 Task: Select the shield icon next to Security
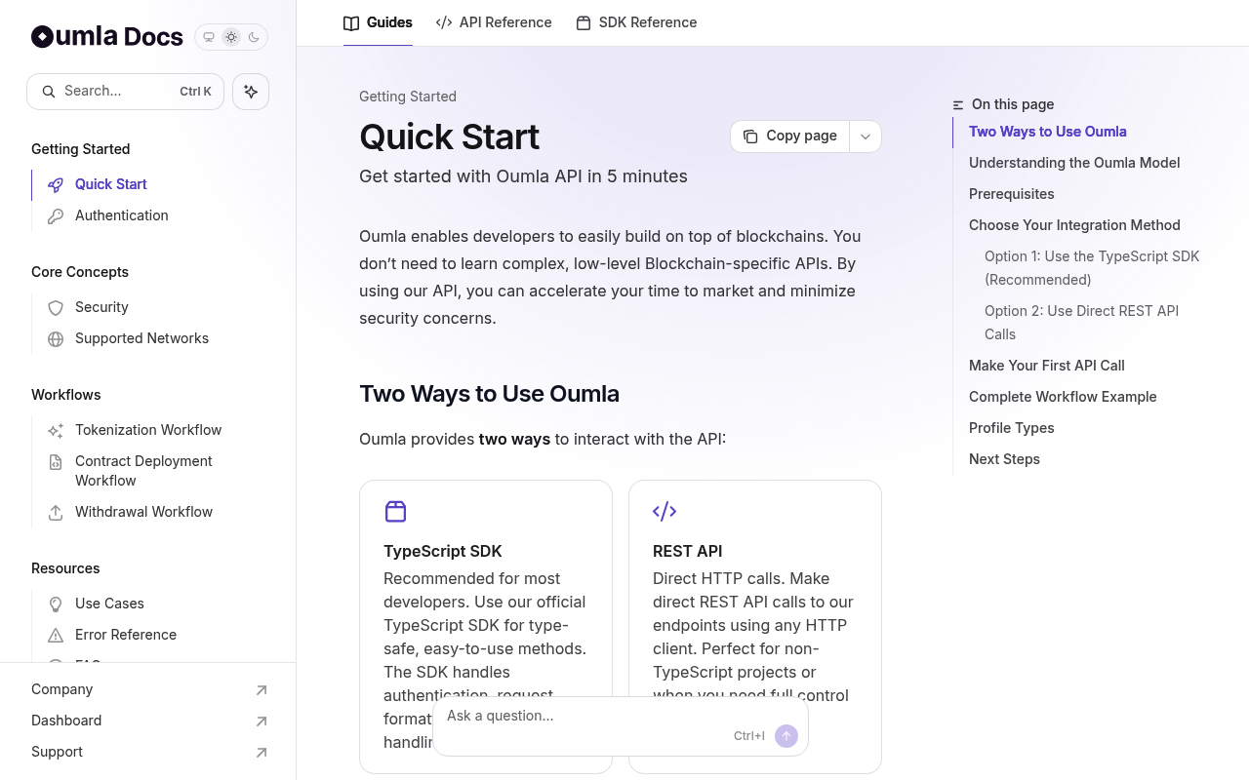(56, 307)
